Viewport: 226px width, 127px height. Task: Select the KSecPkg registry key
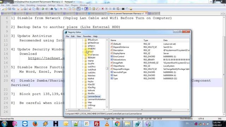[91, 87]
